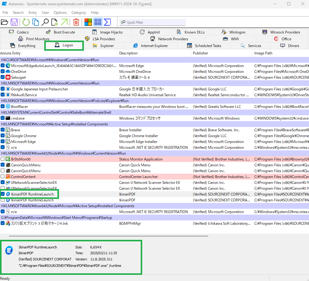The width and height of the screenshot is (309, 281).
Task: Open the Everything tab
Action: 23,46
